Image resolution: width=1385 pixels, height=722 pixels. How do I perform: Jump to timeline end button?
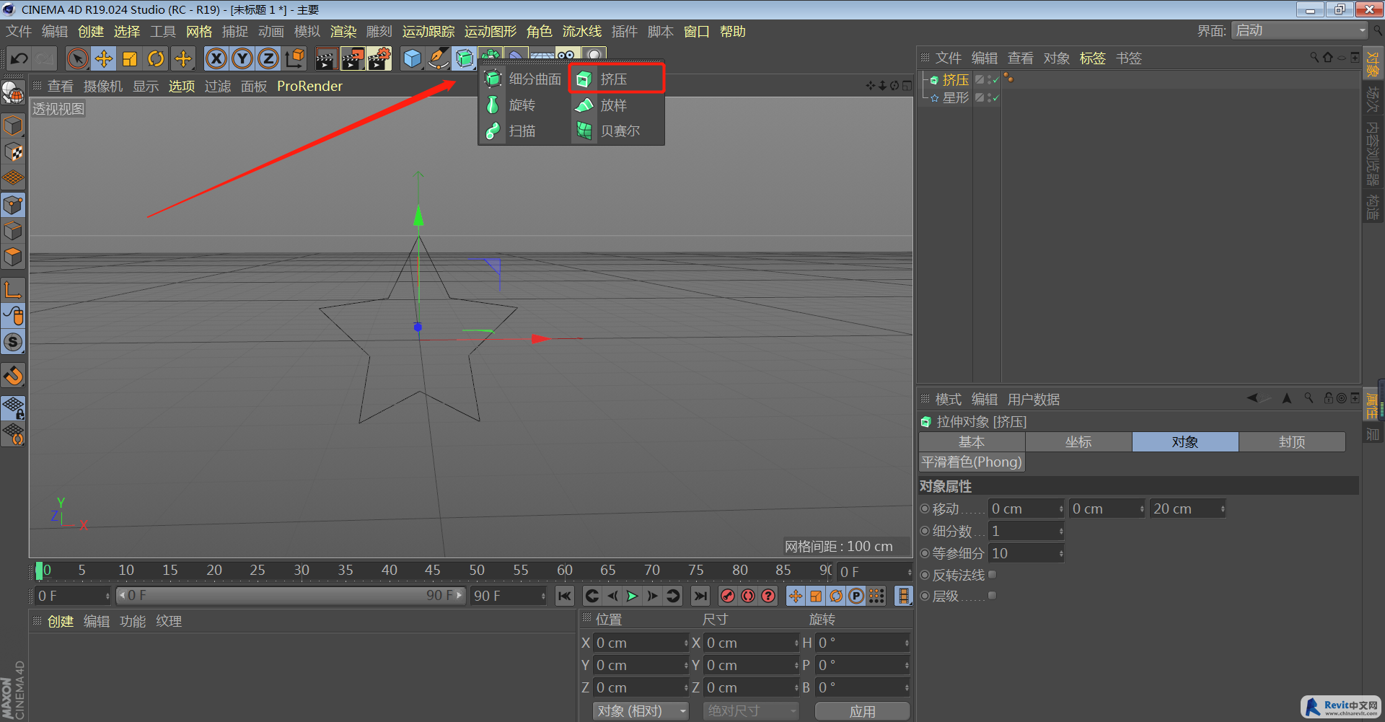click(700, 596)
